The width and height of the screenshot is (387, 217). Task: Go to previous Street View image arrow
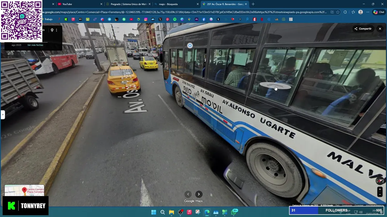[188, 194]
